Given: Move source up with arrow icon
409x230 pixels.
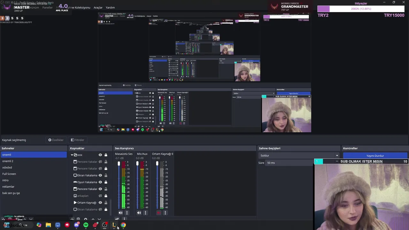Looking at the screenshot, I should pos(93,219).
